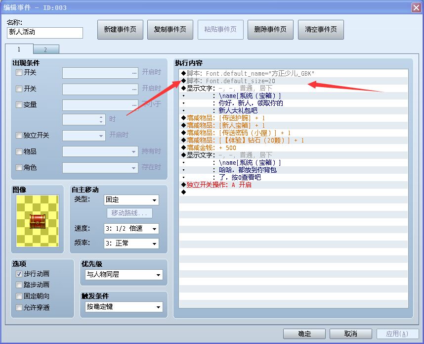Select the first \name[系统（宝箱）] line
This screenshot has height=344, width=424.
click(x=294, y=96)
